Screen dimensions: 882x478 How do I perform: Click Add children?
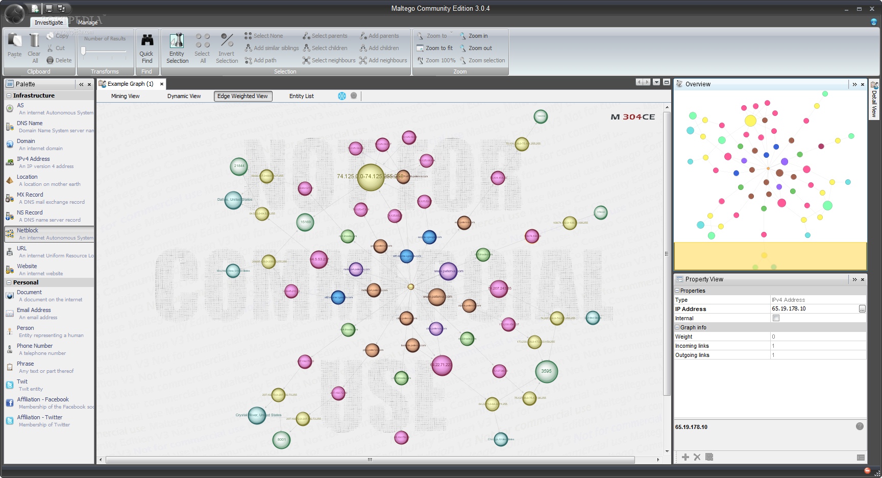[379, 48]
